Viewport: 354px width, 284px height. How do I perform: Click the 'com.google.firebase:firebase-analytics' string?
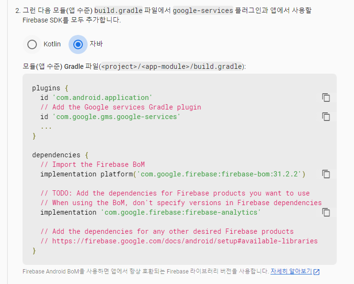pyautogui.click(x=181, y=212)
